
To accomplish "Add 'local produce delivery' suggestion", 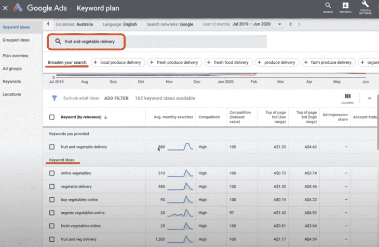I will click(x=118, y=62).
